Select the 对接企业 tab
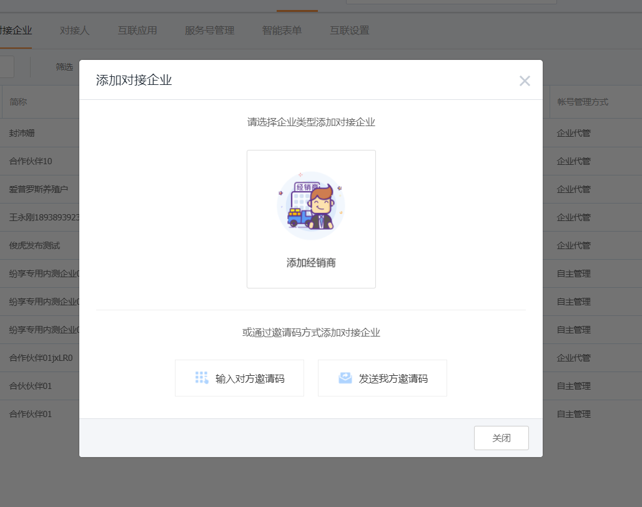Image resolution: width=642 pixels, height=507 pixels. [16, 30]
